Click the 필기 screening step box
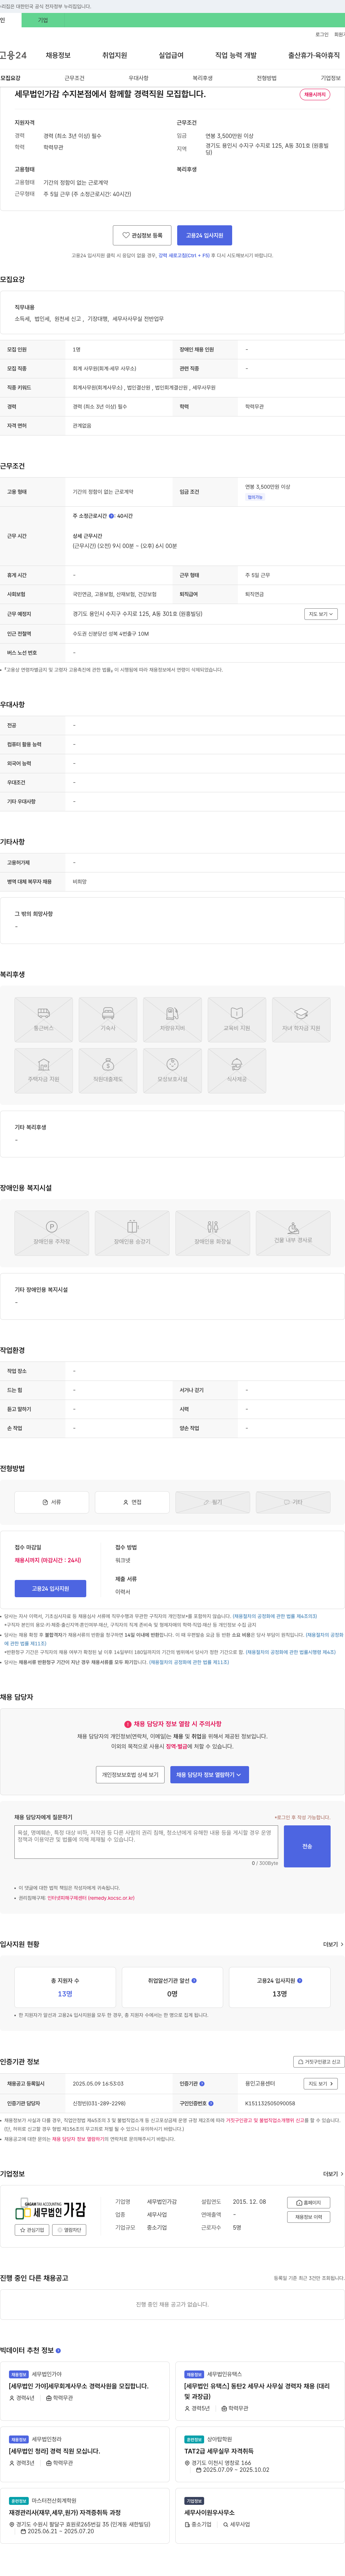345x2576 pixels. (x=213, y=1502)
